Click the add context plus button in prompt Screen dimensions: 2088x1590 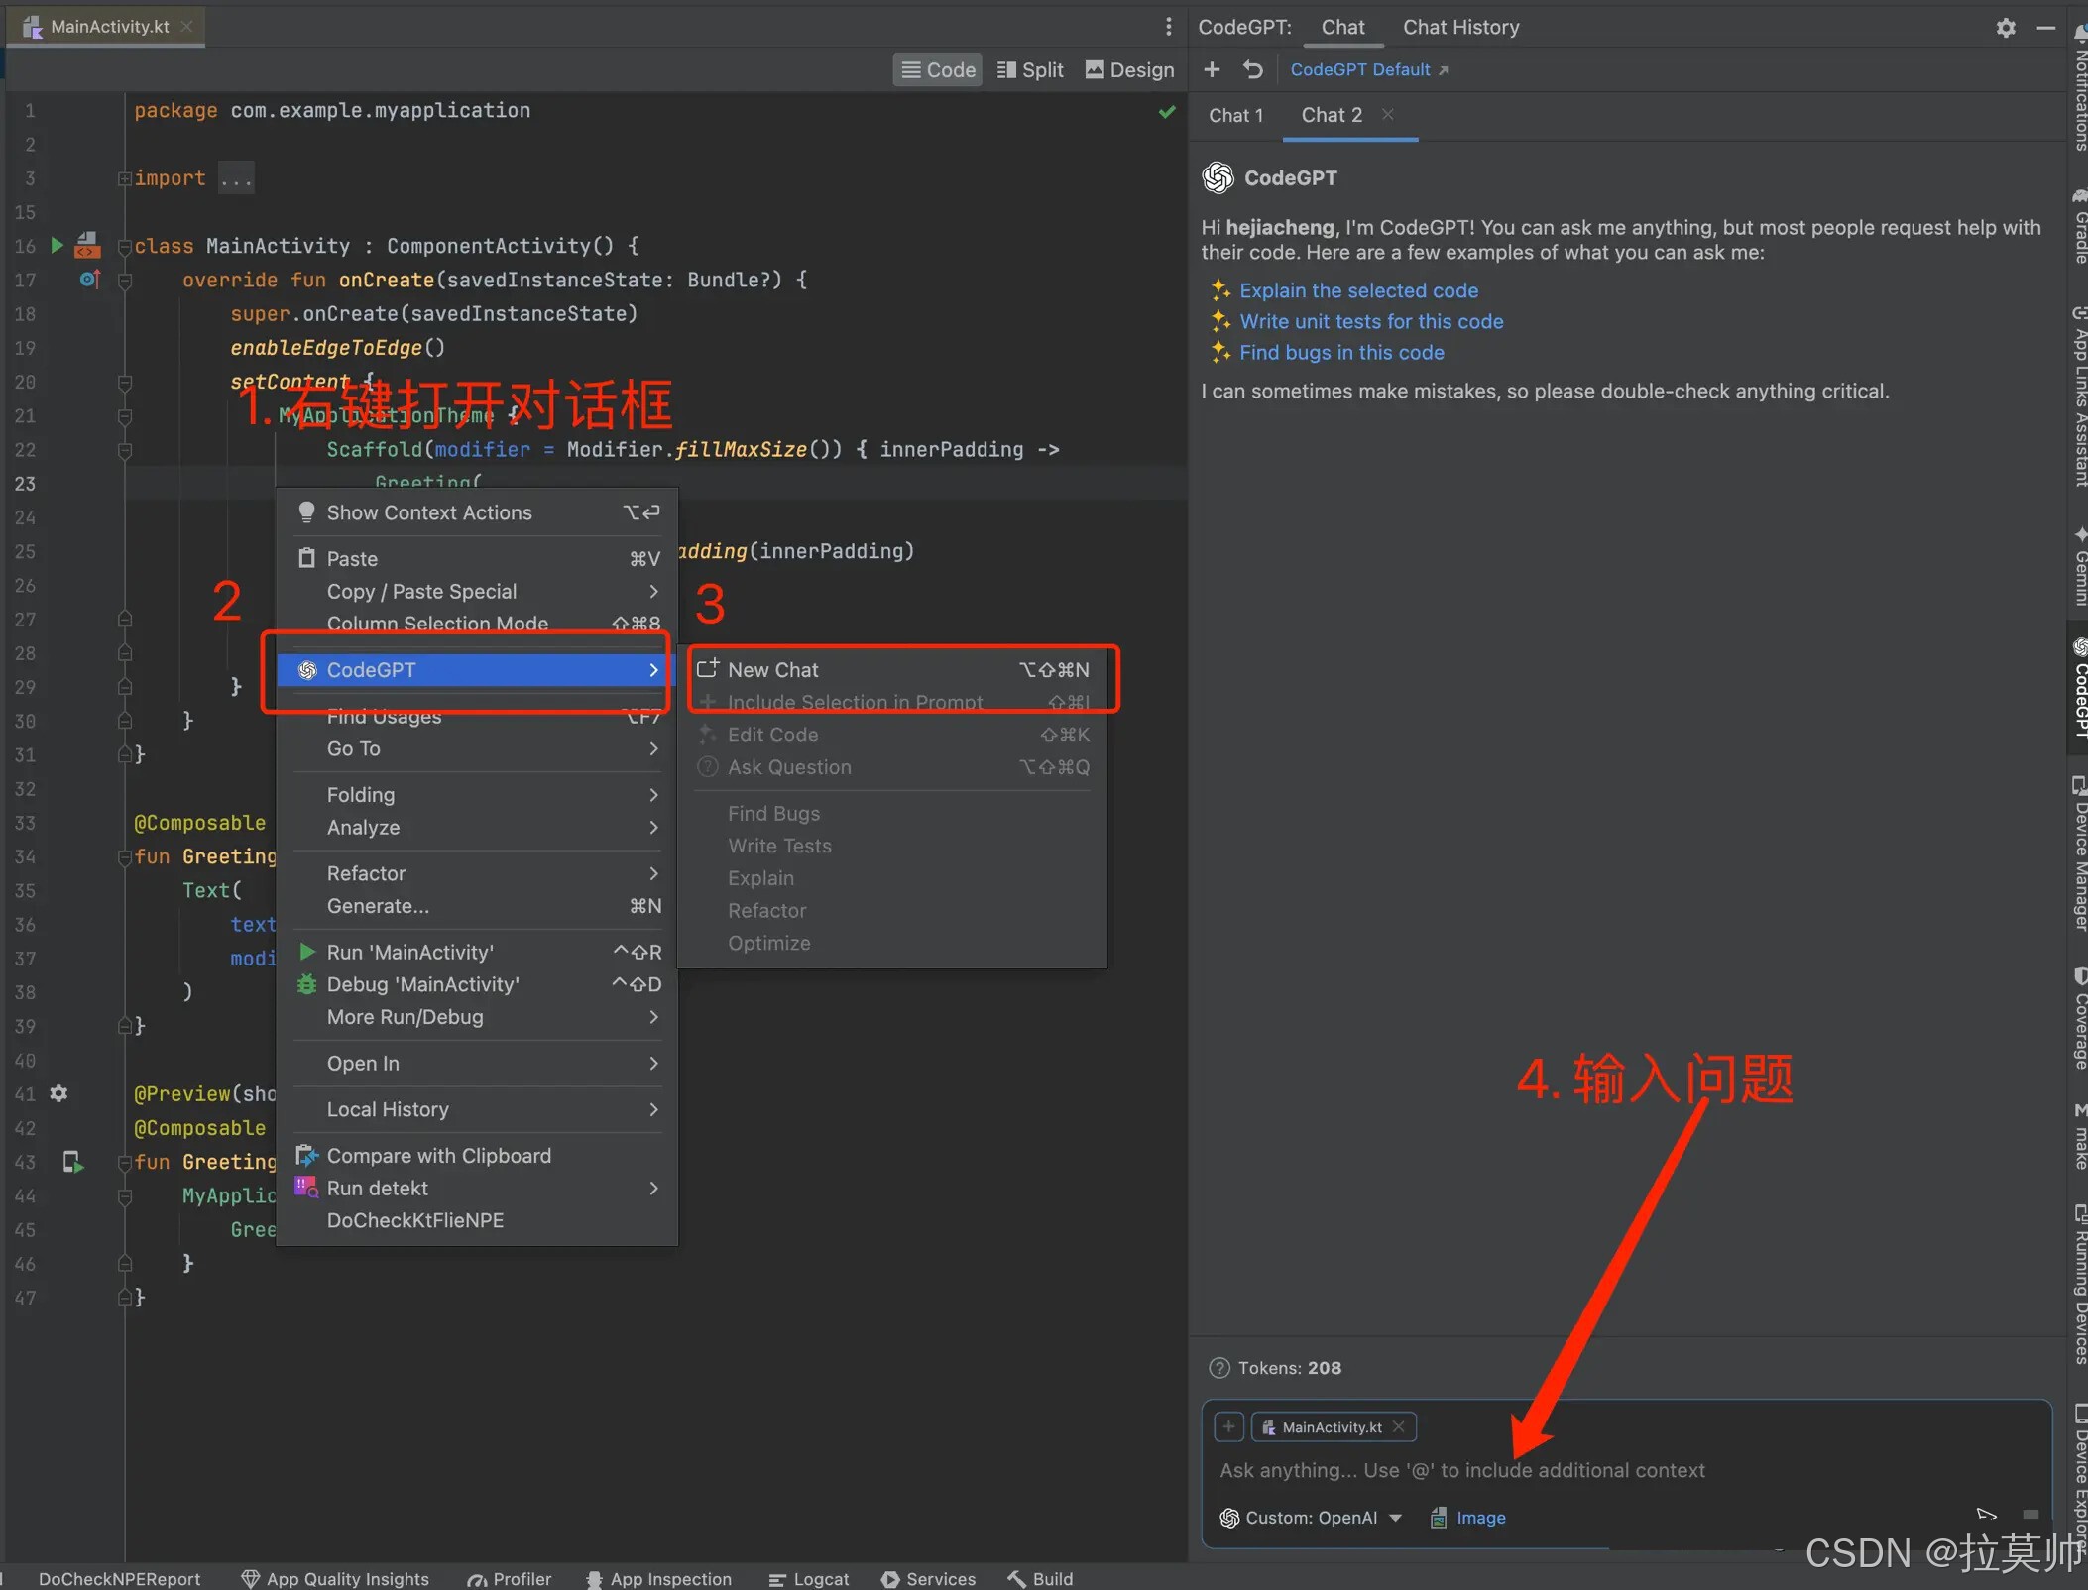[x=1228, y=1426]
